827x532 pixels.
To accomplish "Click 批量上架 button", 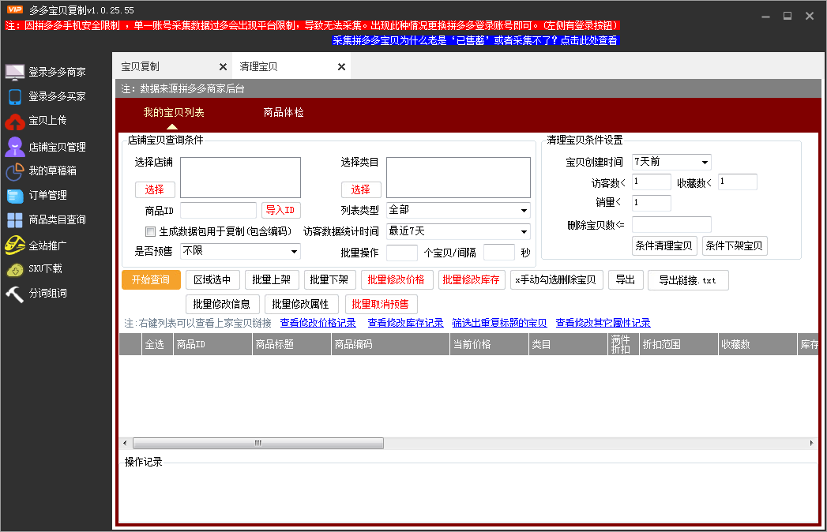I will coord(272,280).
